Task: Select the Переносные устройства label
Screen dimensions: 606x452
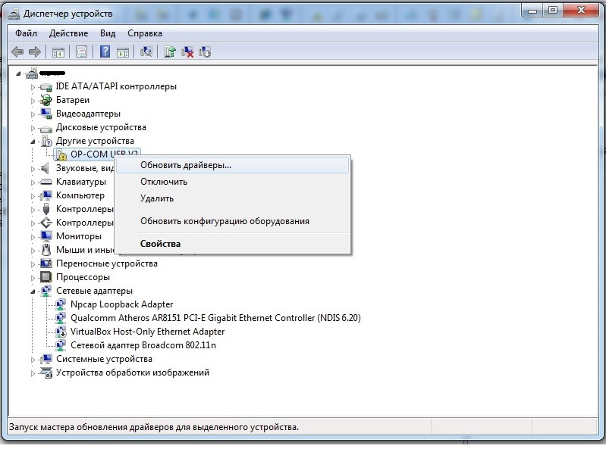Action: click(x=107, y=263)
